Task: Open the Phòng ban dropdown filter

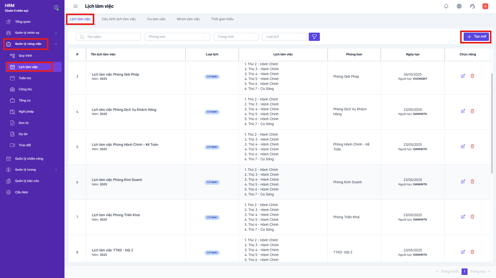Action: tap(177, 37)
